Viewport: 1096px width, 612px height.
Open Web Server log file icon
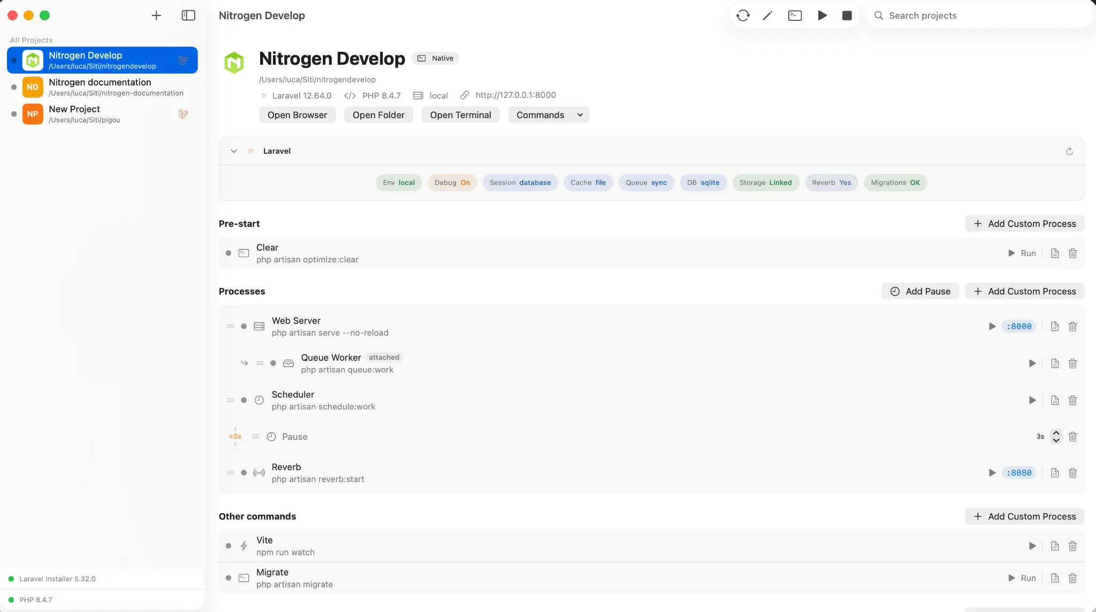point(1055,327)
